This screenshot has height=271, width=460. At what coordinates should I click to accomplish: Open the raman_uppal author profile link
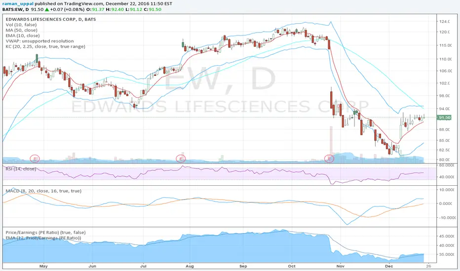(x=18, y=4)
